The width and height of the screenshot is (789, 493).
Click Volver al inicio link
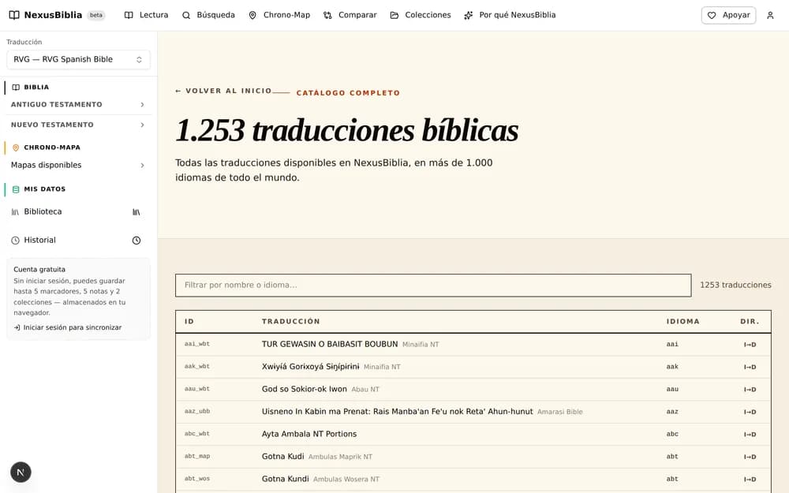[223, 91]
